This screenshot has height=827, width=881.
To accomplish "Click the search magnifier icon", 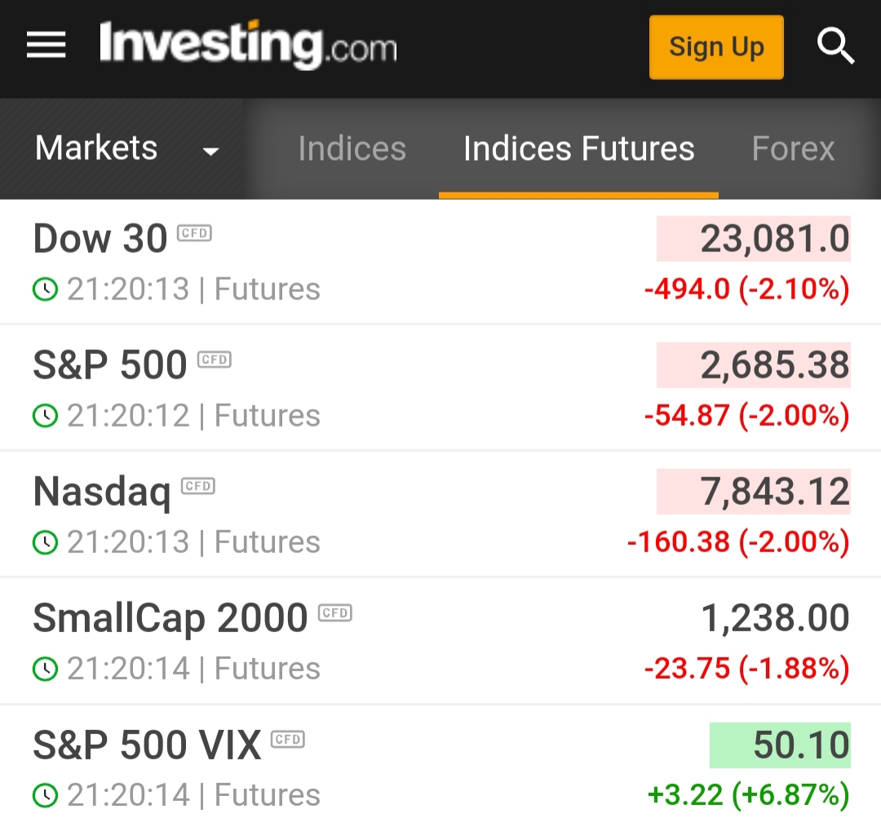I will click(x=835, y=46).
